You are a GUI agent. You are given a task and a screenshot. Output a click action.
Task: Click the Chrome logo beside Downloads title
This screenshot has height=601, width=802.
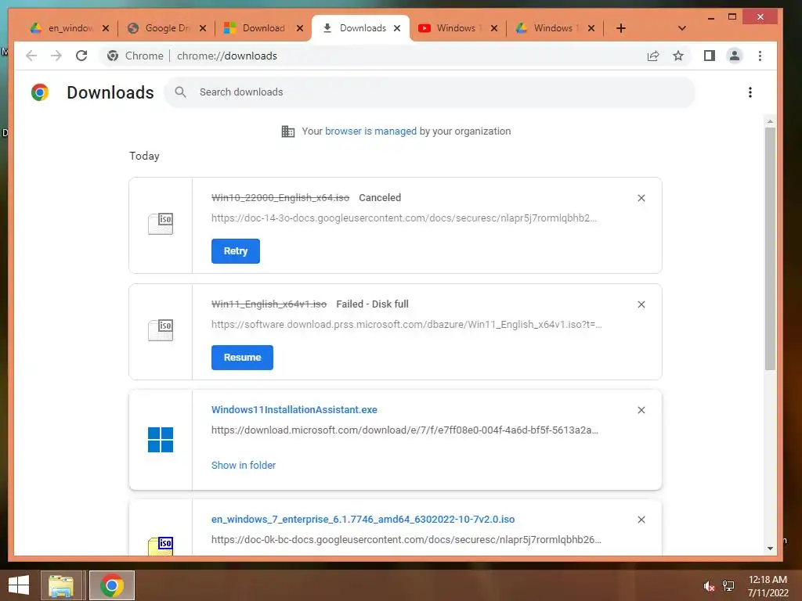pyautogui.click(x=40, y=92)
